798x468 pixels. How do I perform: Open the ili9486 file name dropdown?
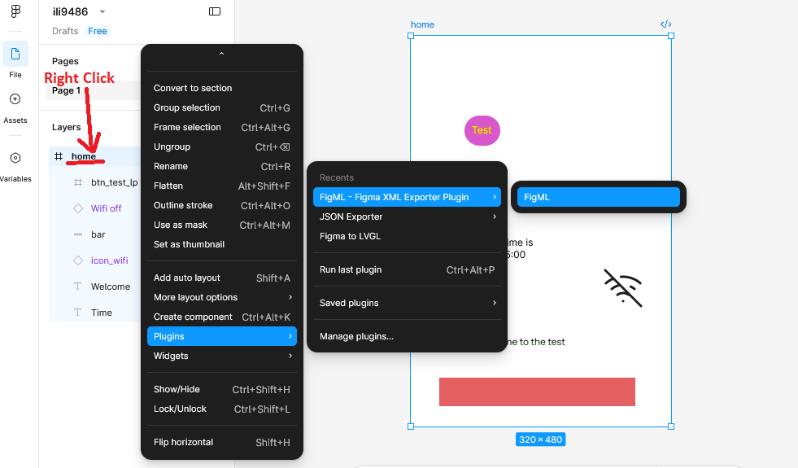pos(102,11)
